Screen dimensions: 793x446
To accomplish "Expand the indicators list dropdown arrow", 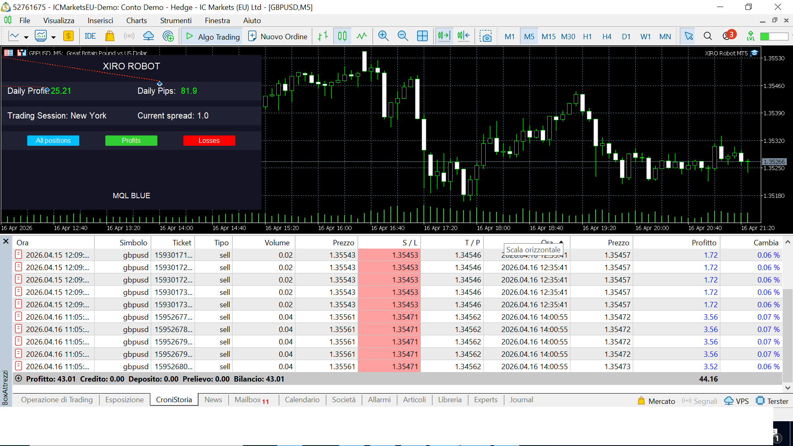I will pos(53,37).
